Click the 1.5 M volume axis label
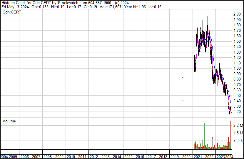This screenshot has height=159, width=244. click(238, 133)
